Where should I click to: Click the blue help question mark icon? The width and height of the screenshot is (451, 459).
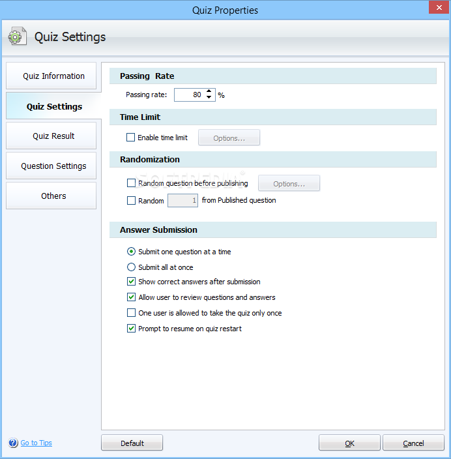tap(13, 443)
